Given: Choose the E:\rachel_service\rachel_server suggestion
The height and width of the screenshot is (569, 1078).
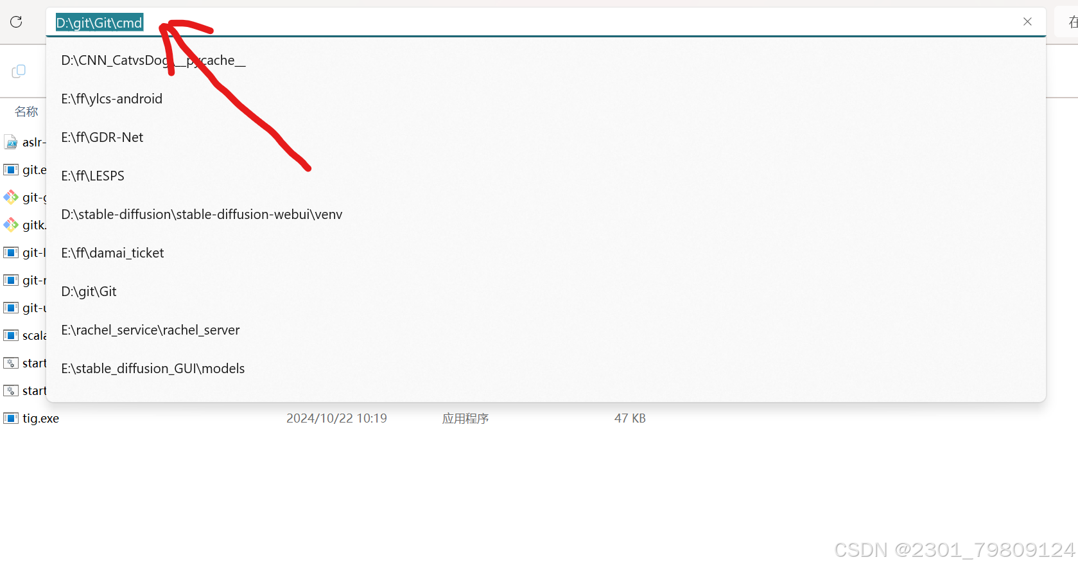Looking at the screenshot, I should (x=546, y=330).
